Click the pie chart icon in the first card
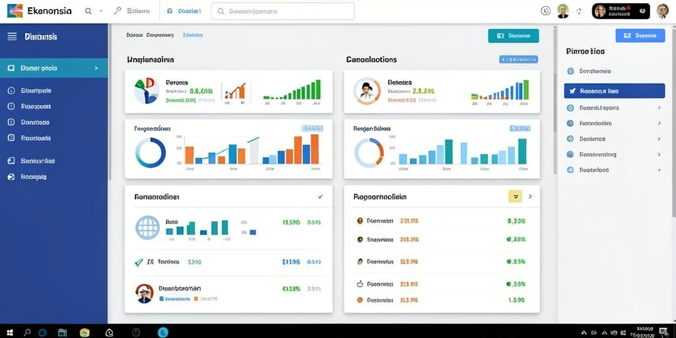 147,91
